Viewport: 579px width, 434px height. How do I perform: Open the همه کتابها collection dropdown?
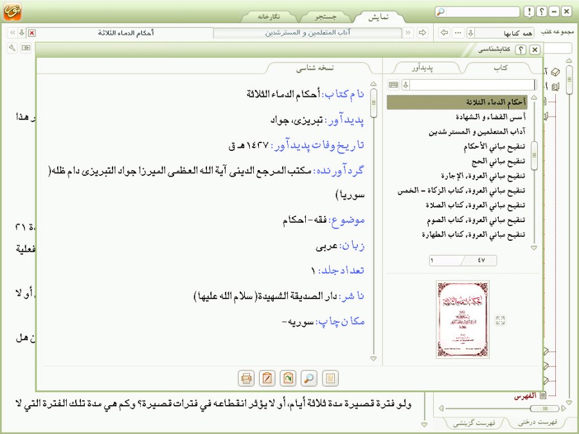point(470,33)
